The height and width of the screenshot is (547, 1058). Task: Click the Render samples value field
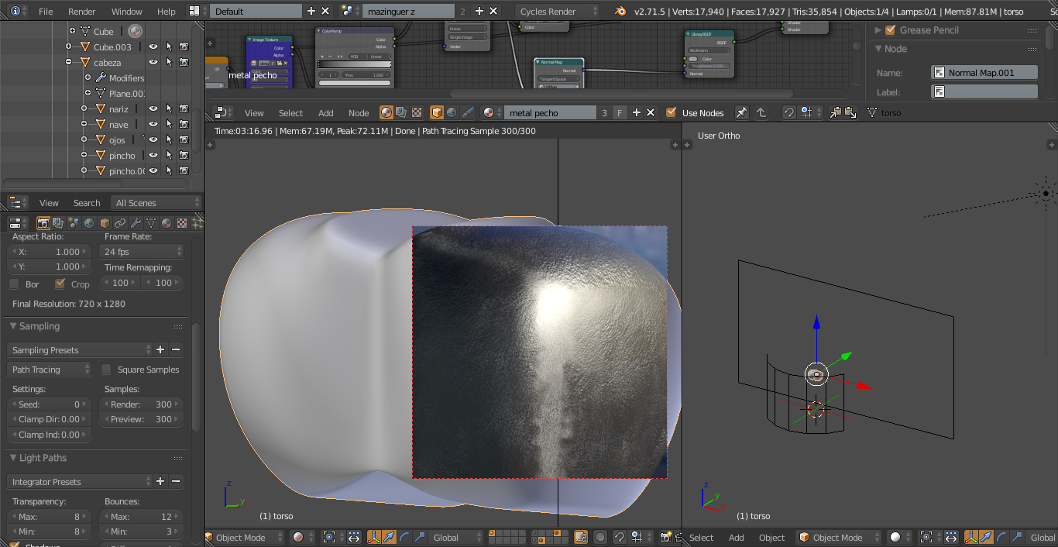tap(143, 404)
